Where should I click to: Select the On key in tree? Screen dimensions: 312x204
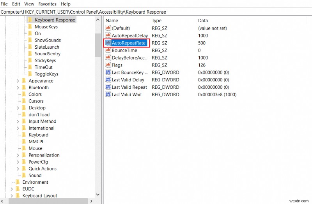[37, 33]
